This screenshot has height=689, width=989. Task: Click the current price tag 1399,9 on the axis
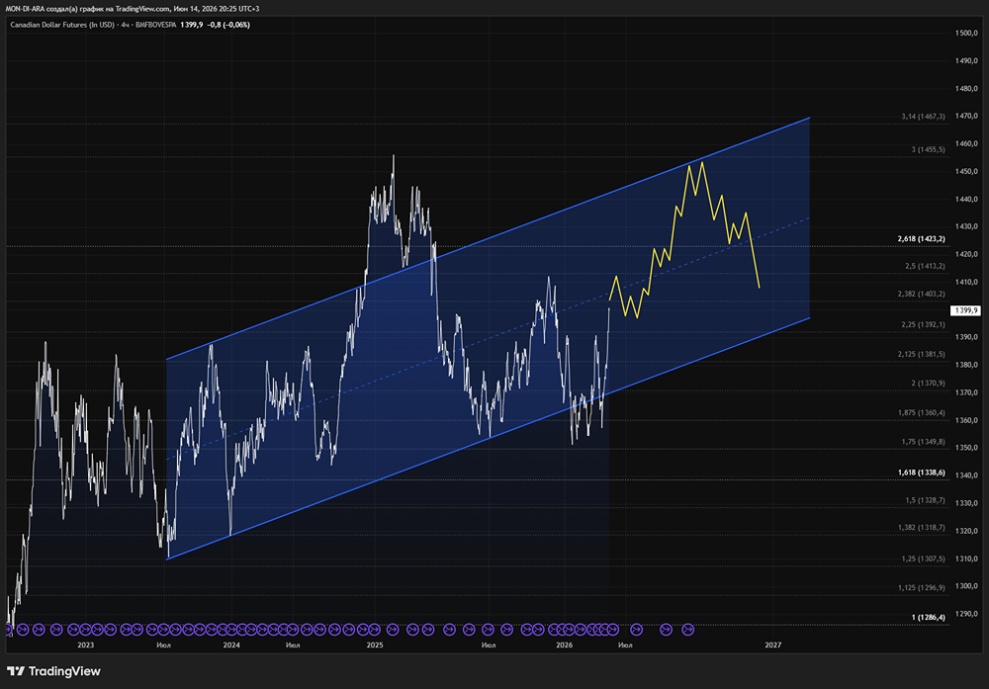click(x=965, y=310)
